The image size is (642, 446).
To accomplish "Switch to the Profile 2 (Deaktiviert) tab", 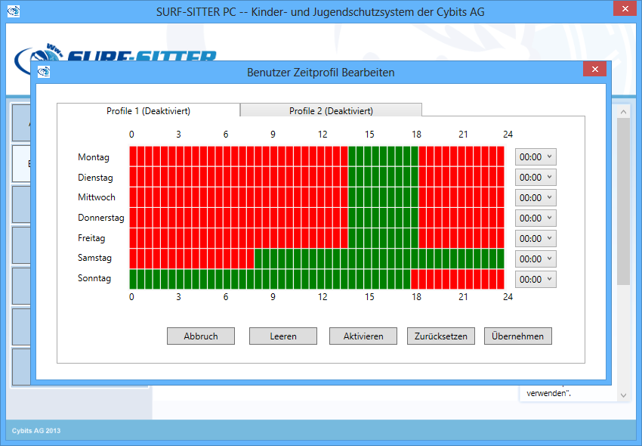I will coord(331,111).
